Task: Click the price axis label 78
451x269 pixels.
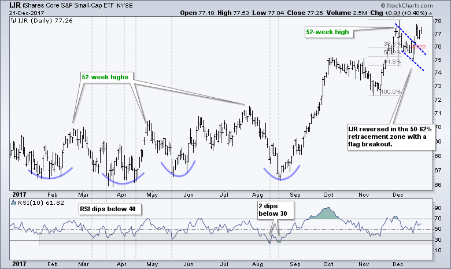Action: click(438, 21)
